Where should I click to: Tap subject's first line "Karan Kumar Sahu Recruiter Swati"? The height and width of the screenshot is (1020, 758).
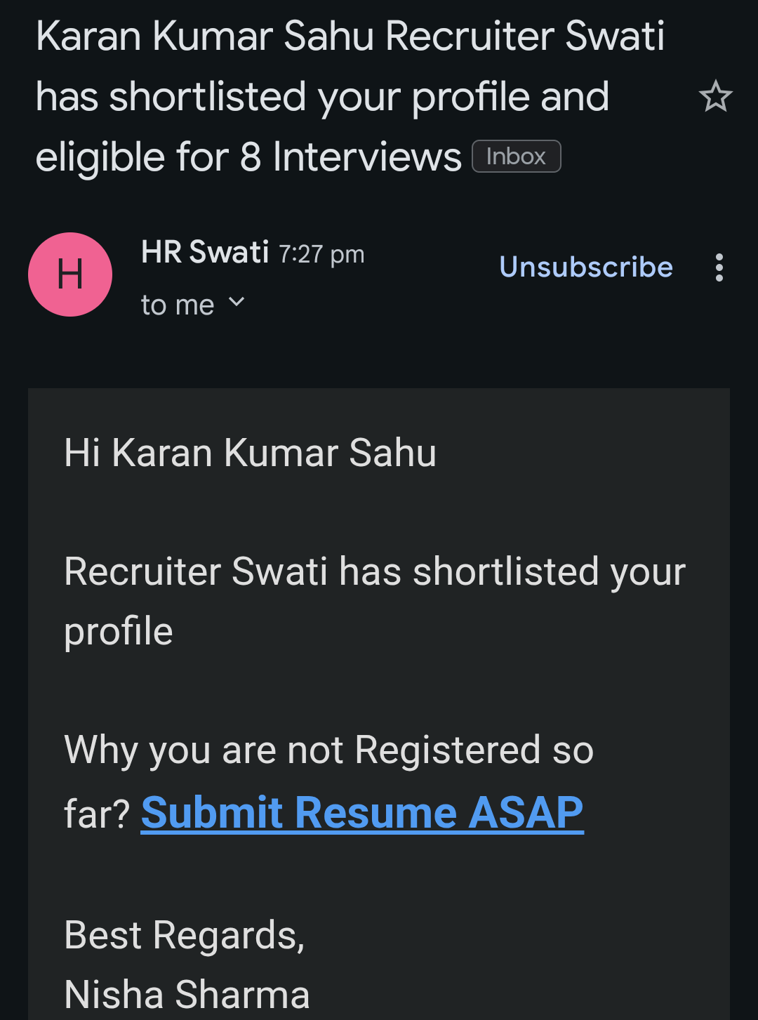(x=350, y=36)
